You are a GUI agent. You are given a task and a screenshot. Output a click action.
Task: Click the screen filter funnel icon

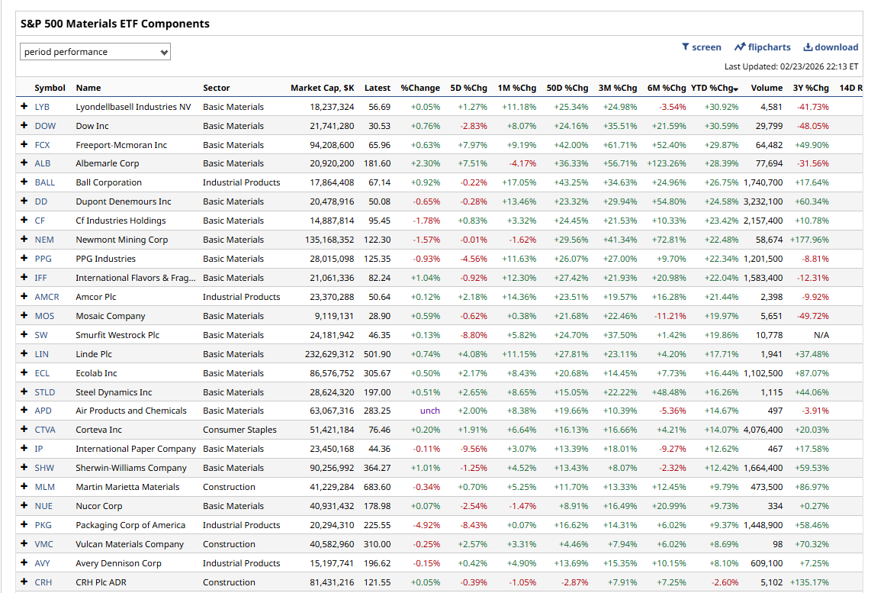coord(686,47)
